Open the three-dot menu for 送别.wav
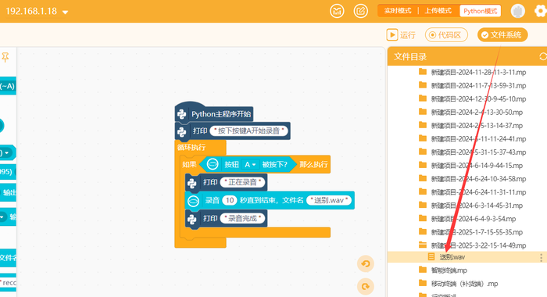The image size is (547, 297). [541, 258]
